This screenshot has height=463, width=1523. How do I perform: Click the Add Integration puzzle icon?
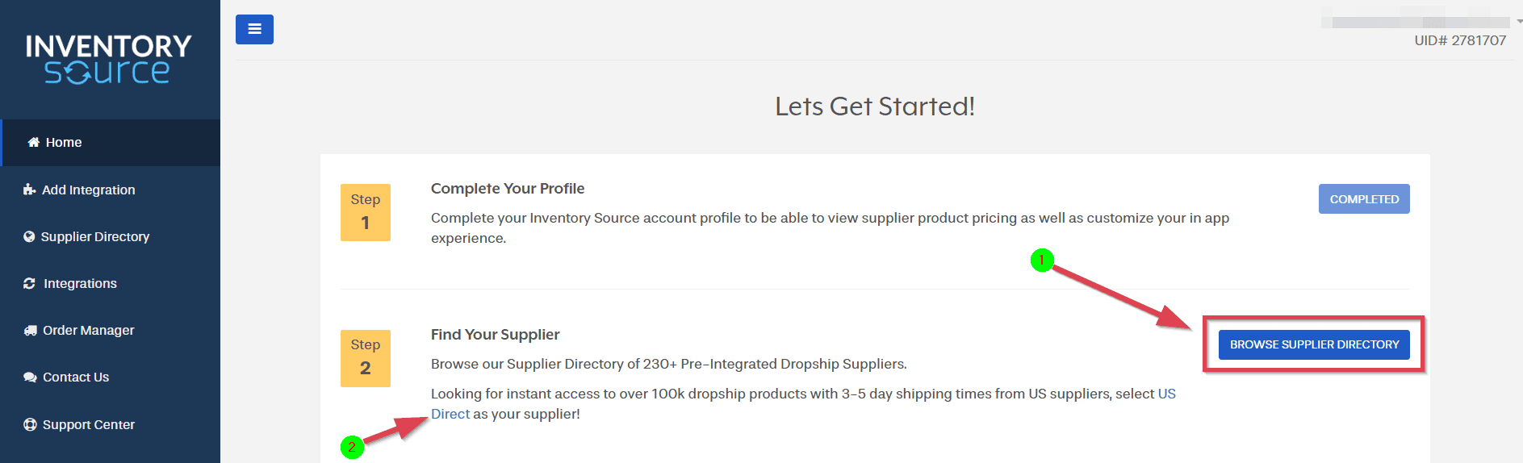coord(30,190)
